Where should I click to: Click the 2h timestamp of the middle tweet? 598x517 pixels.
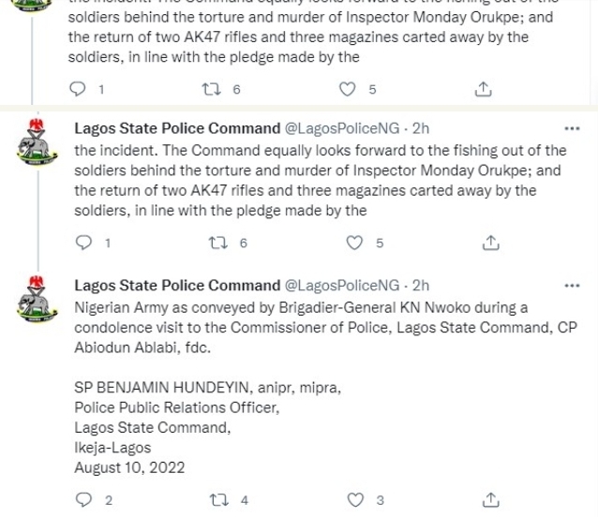tap(421, 128)
